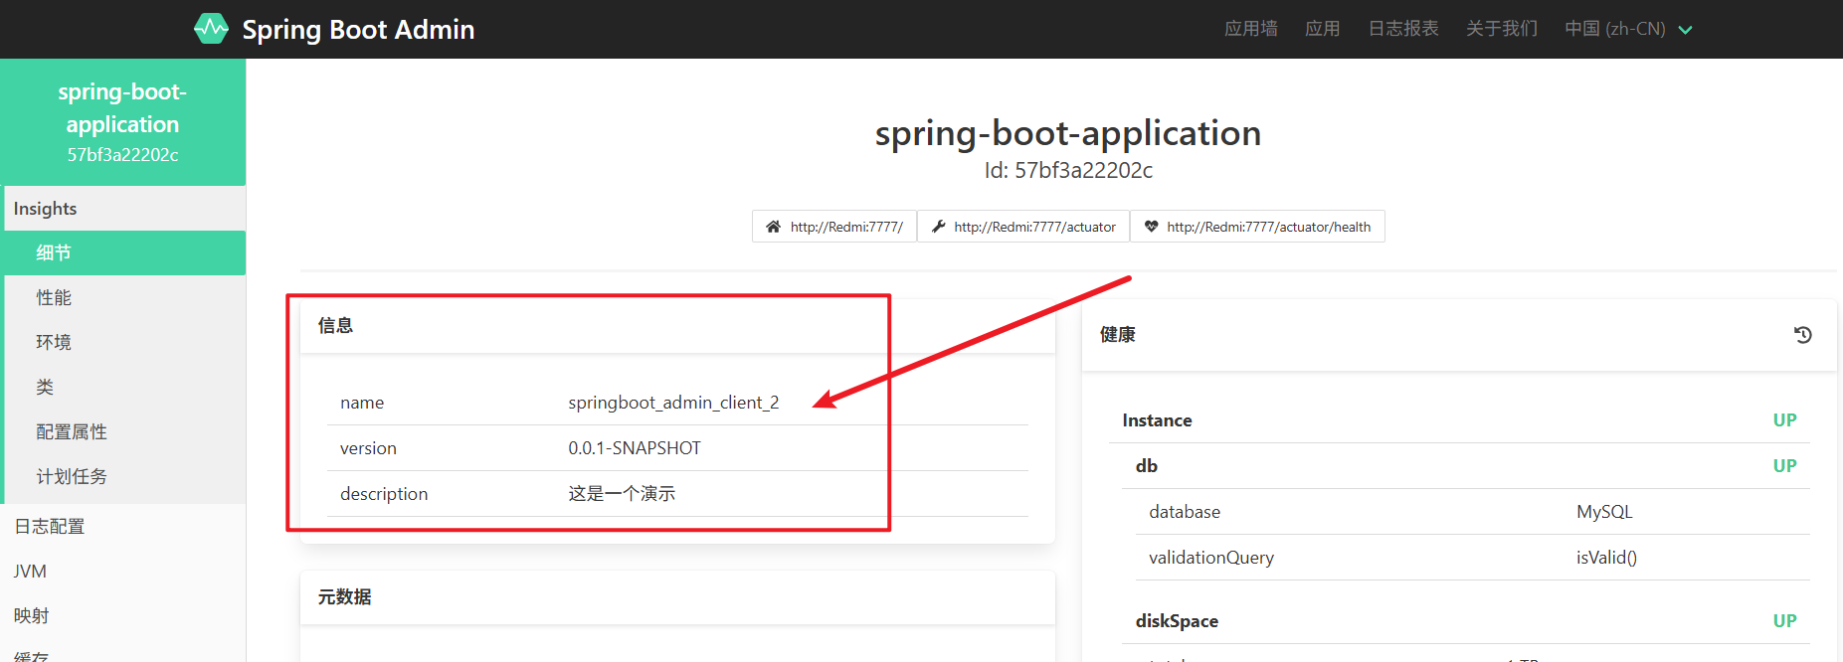Click the Spring Boot Admin pulse logo

coord(211,29)
